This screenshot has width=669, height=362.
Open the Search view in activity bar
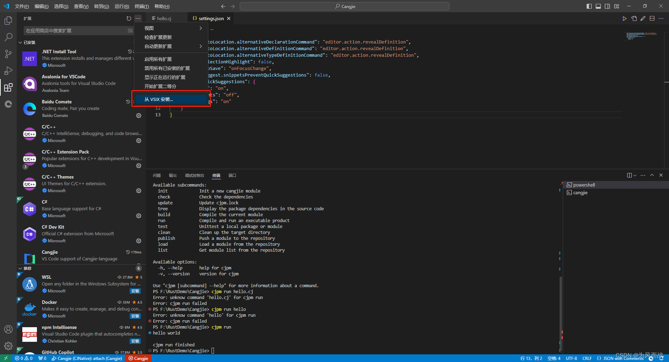(8, 37)
